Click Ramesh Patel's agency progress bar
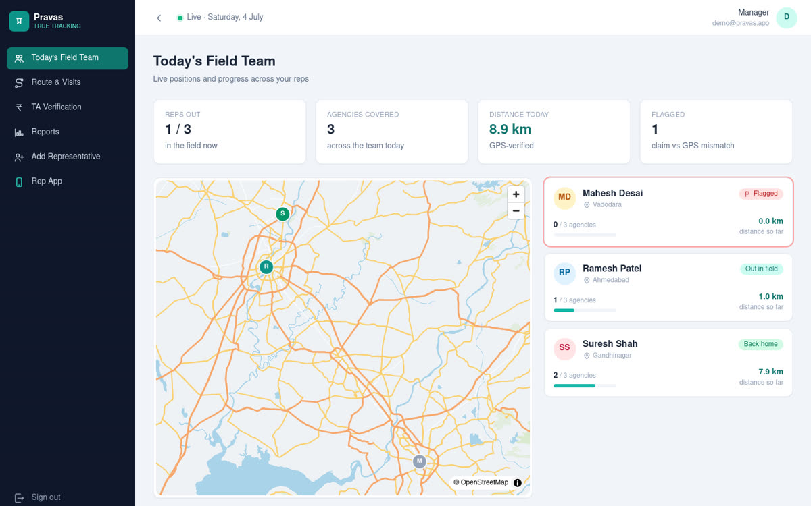This screenshot has width=811, height=506. (x=585, y=310)
